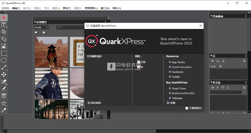Viewport: 251px width, 133px height.
Task: Enable the 不要再显示 checkbox
Action: click(x=187, y=108)
